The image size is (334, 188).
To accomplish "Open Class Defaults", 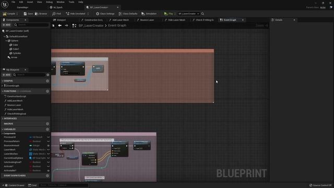I will 128,14.
